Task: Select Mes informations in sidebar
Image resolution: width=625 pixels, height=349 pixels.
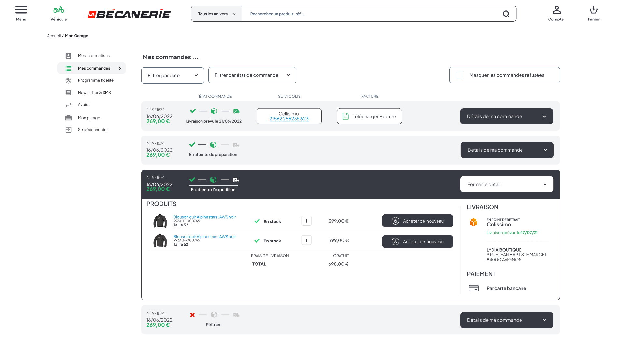Action: [x=94, y=56]
